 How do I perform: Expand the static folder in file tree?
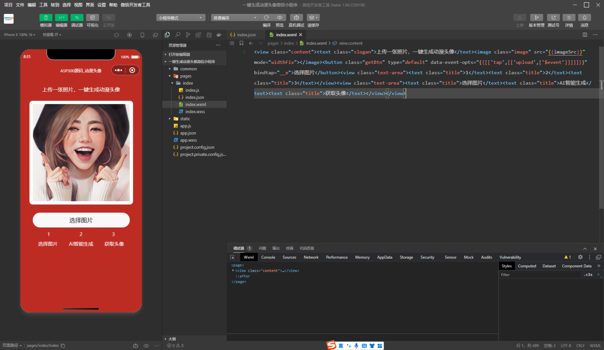pyautogui.click(x=185, y=119)
